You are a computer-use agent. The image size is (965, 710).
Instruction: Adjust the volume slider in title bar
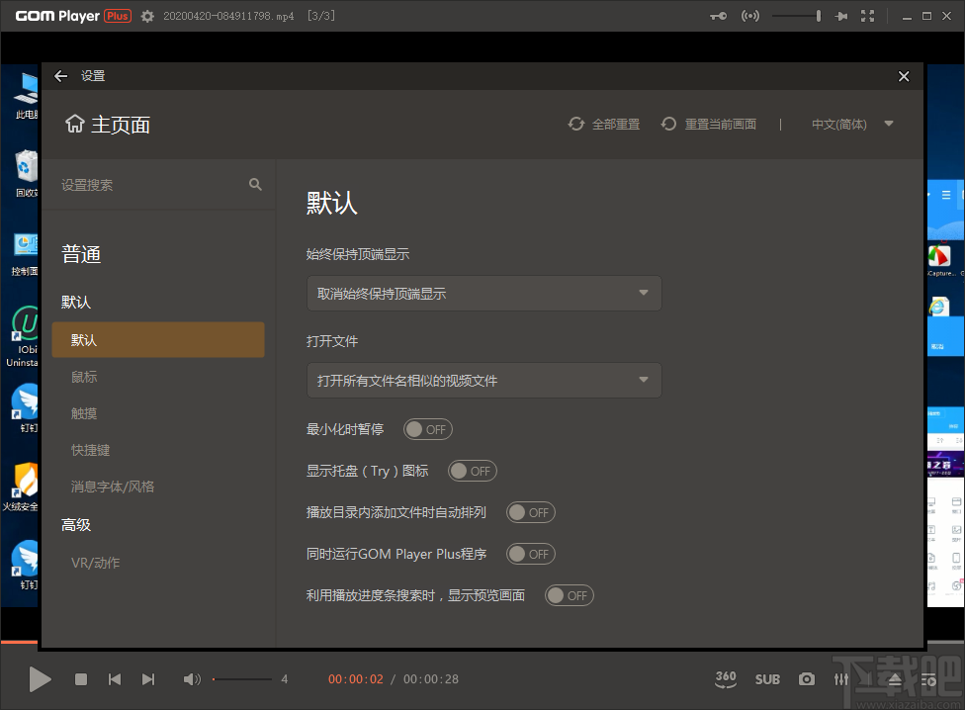pos(791,16)
